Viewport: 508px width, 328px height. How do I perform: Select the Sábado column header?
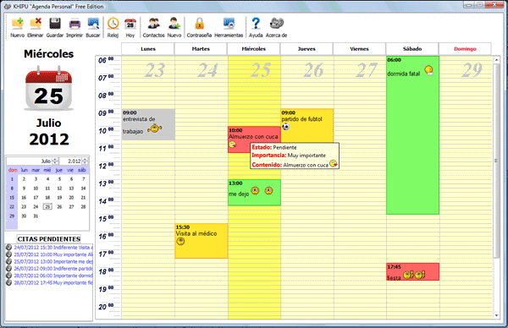(412, 49)
